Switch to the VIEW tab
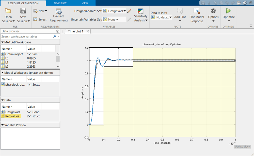 [85, 3]
